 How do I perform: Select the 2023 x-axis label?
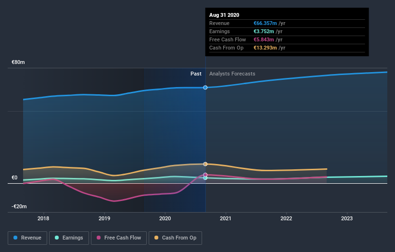click(347, 218)
